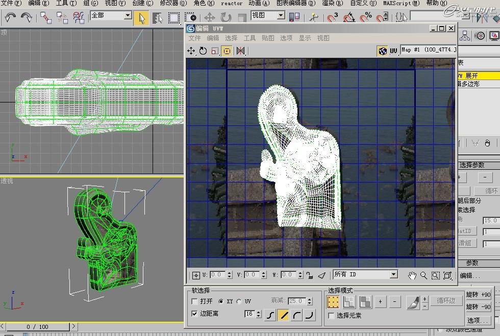Select the Move tool in main toolbar
Screen dimensions: 500x336
point(210,17)
